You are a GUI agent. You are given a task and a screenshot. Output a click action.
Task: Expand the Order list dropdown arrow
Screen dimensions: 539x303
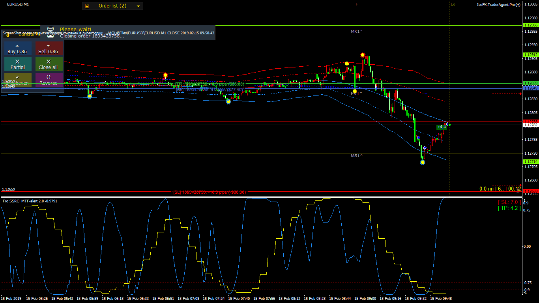coord(138,6)
